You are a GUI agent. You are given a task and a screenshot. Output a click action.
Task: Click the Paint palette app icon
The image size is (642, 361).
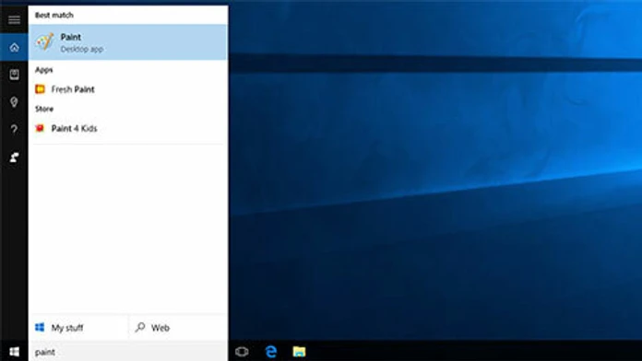coord(44,42)
